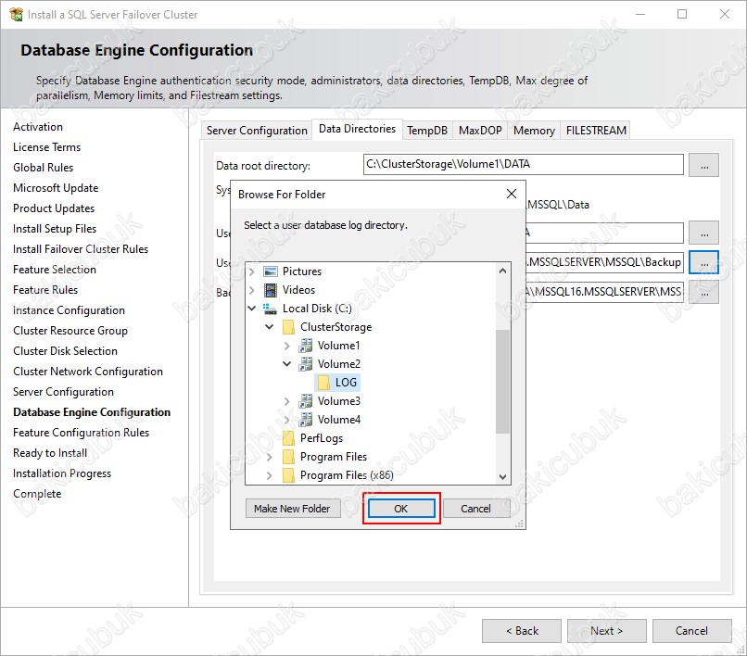747x656 pixels.
Task: Collapse the Volume2 node
Action: pos(286,364)
